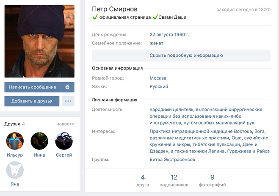Open the 9 фотографий counter
The width and height of the screenshot is (279, 196).
212,180
